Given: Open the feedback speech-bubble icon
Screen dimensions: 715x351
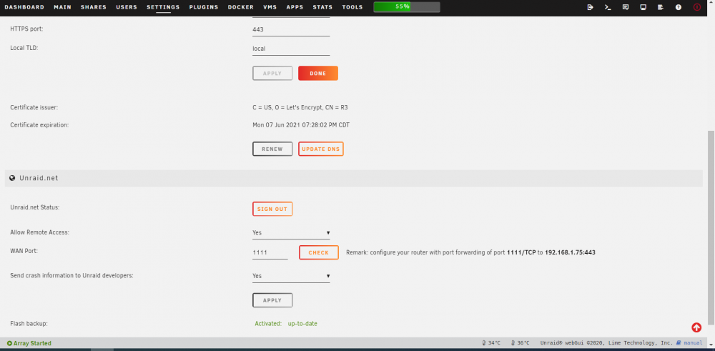Looking at the screenshot, I should coord(626,7).
